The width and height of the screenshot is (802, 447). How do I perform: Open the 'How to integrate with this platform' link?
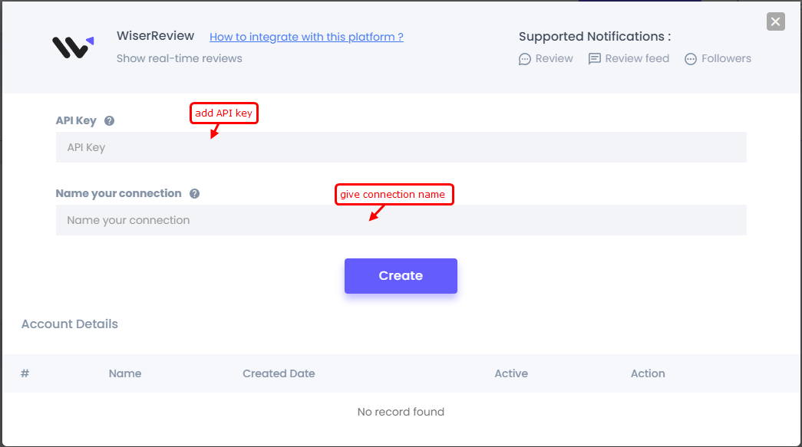tap(306, 36)
